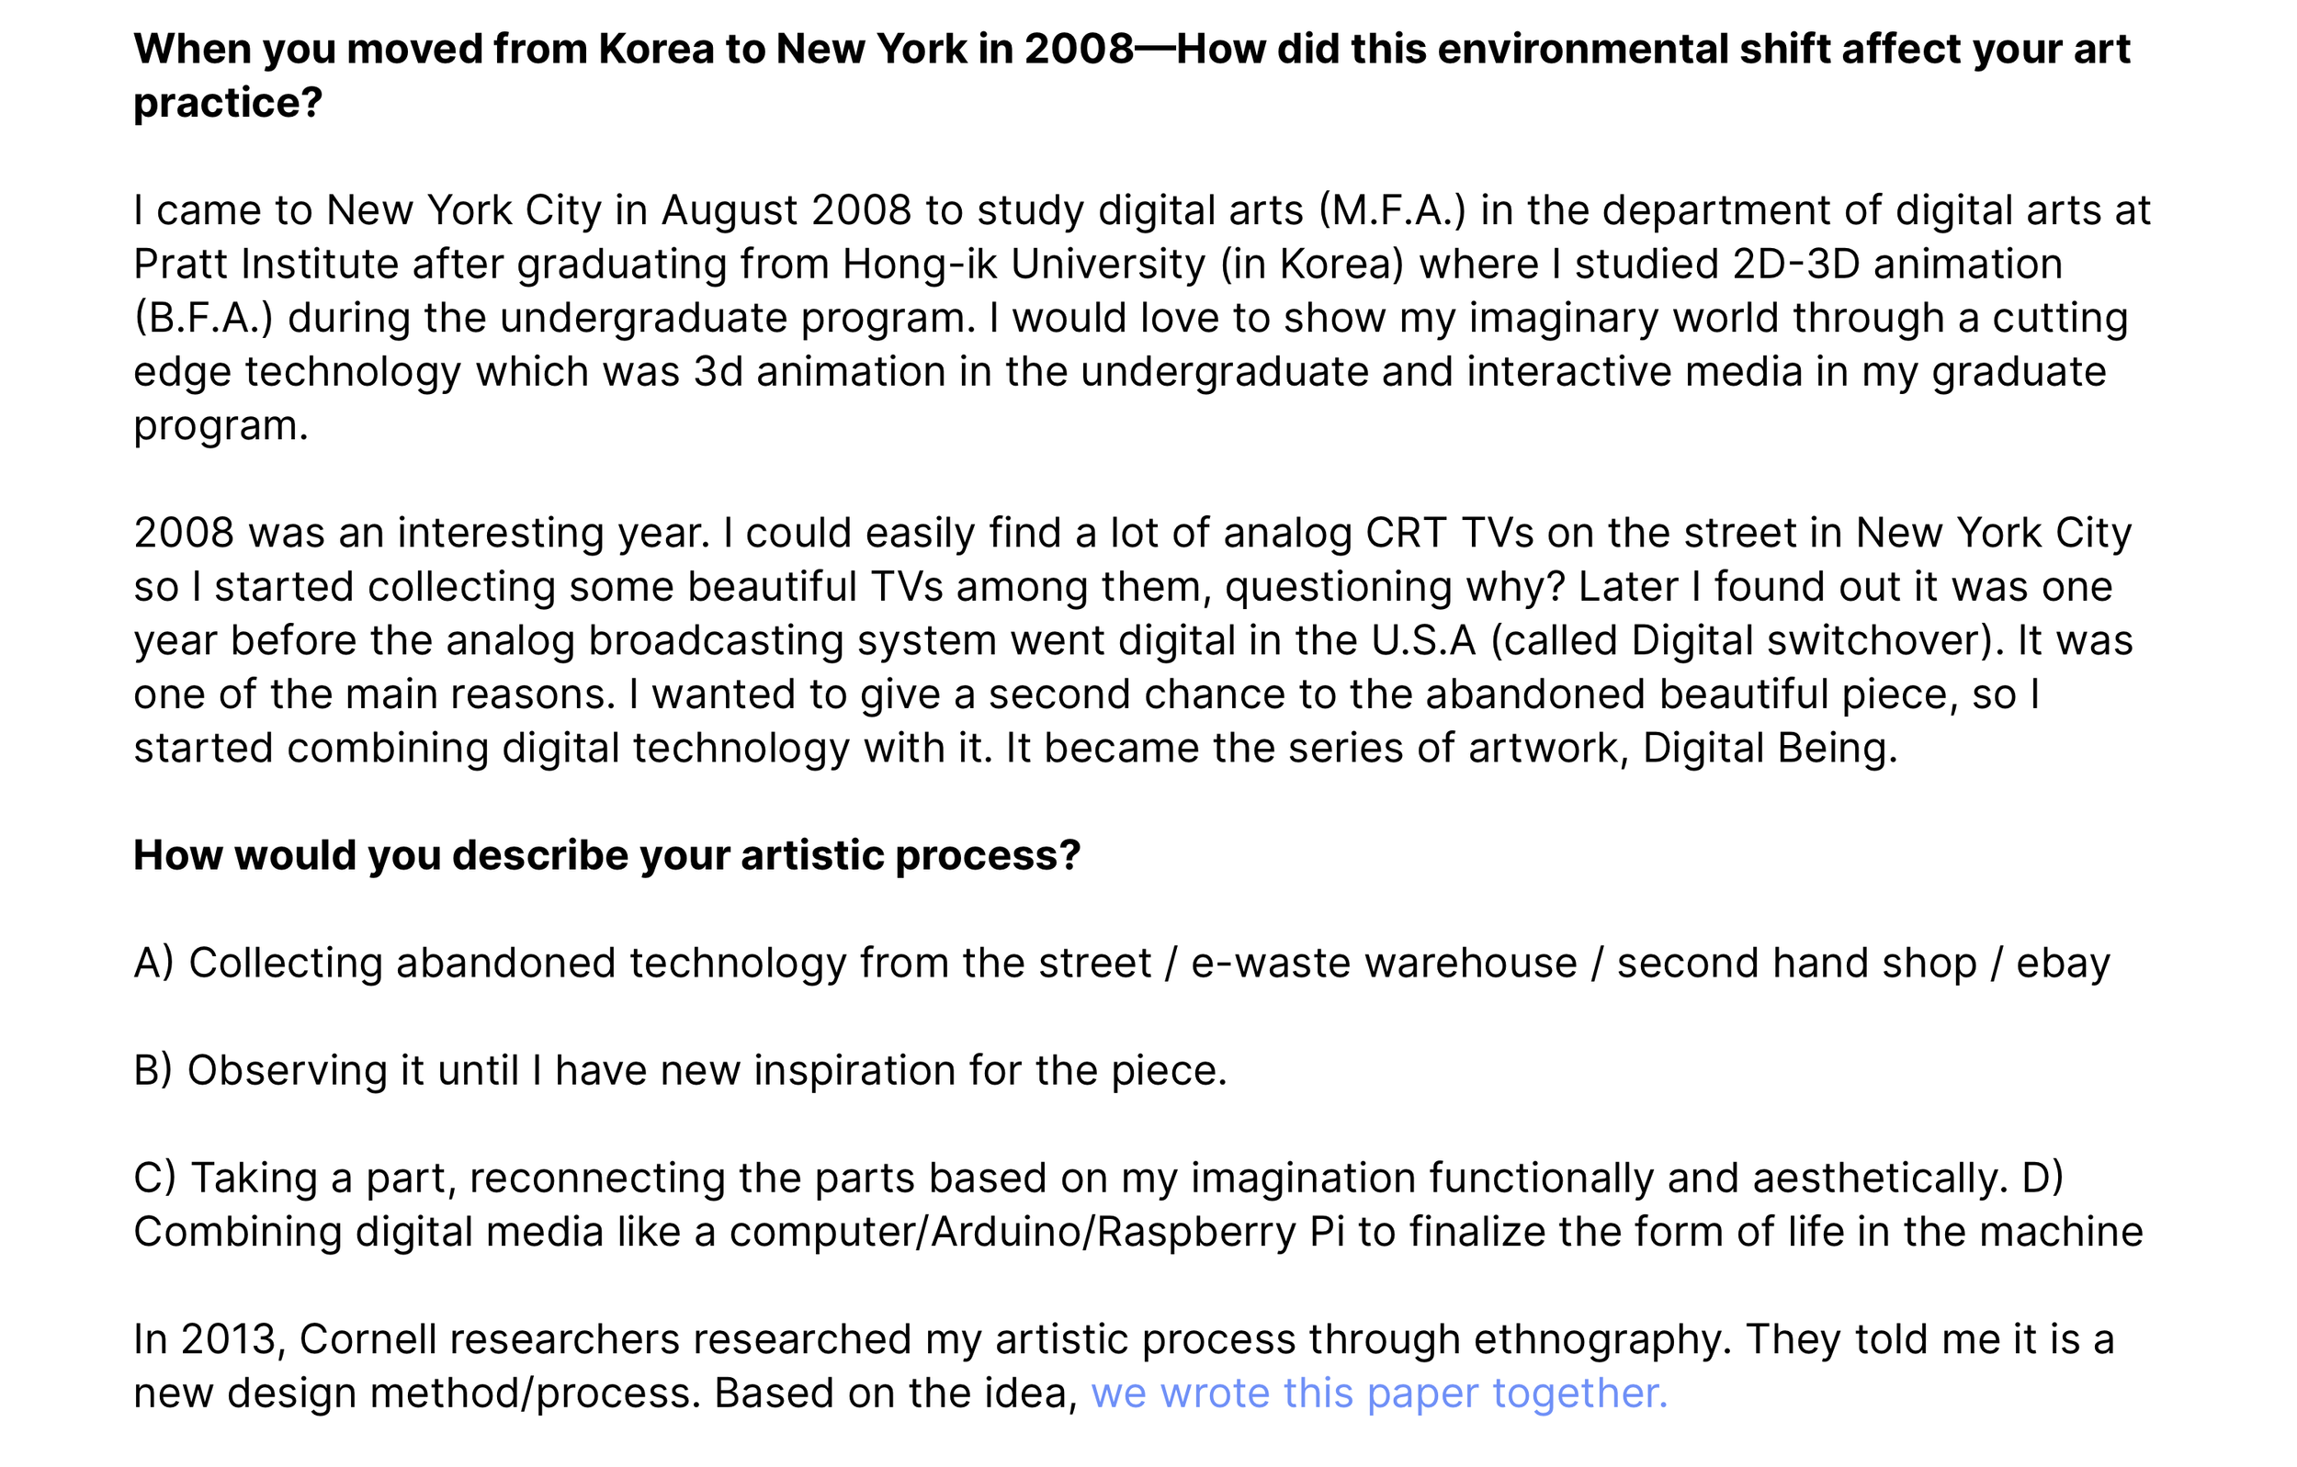Open the 'we wrote this paper together' link
This screenshot has height=1467, width=2297.
tap(1378, 1393)
